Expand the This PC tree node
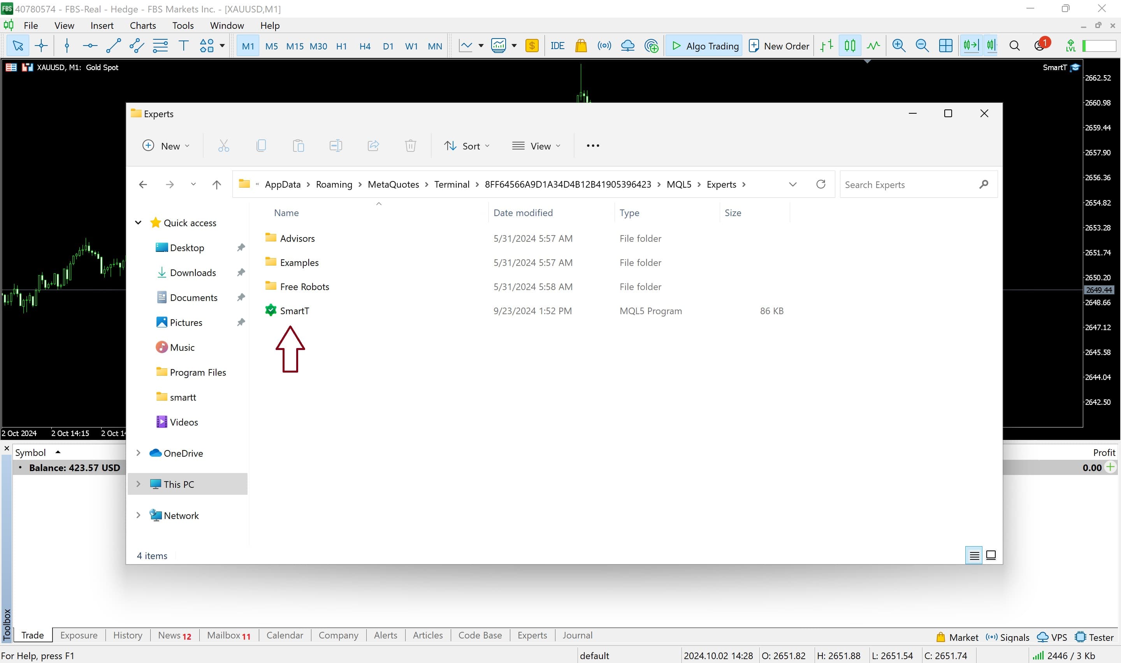The width and height of the screenshot is (1121, 663). click(x=139, y=484)
